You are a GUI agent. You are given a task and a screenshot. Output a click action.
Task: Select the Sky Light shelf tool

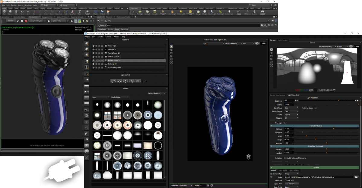198,12
